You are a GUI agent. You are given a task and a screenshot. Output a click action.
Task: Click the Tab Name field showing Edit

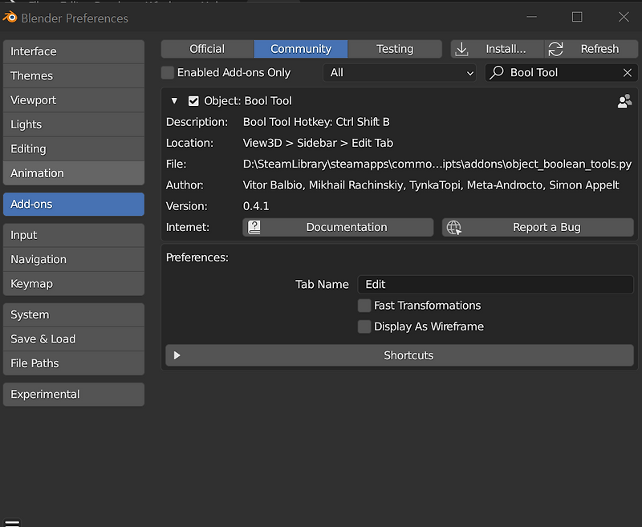(498, 284)
